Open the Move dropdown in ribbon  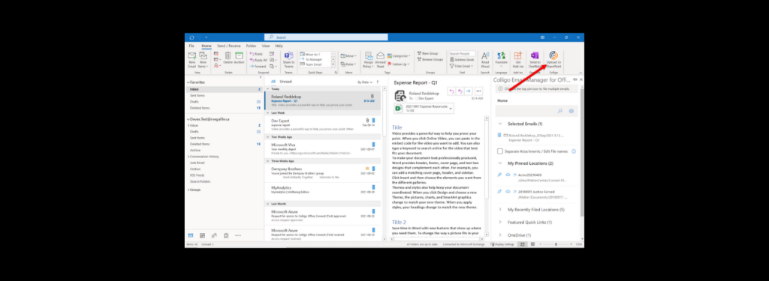[x=348, y=55]
